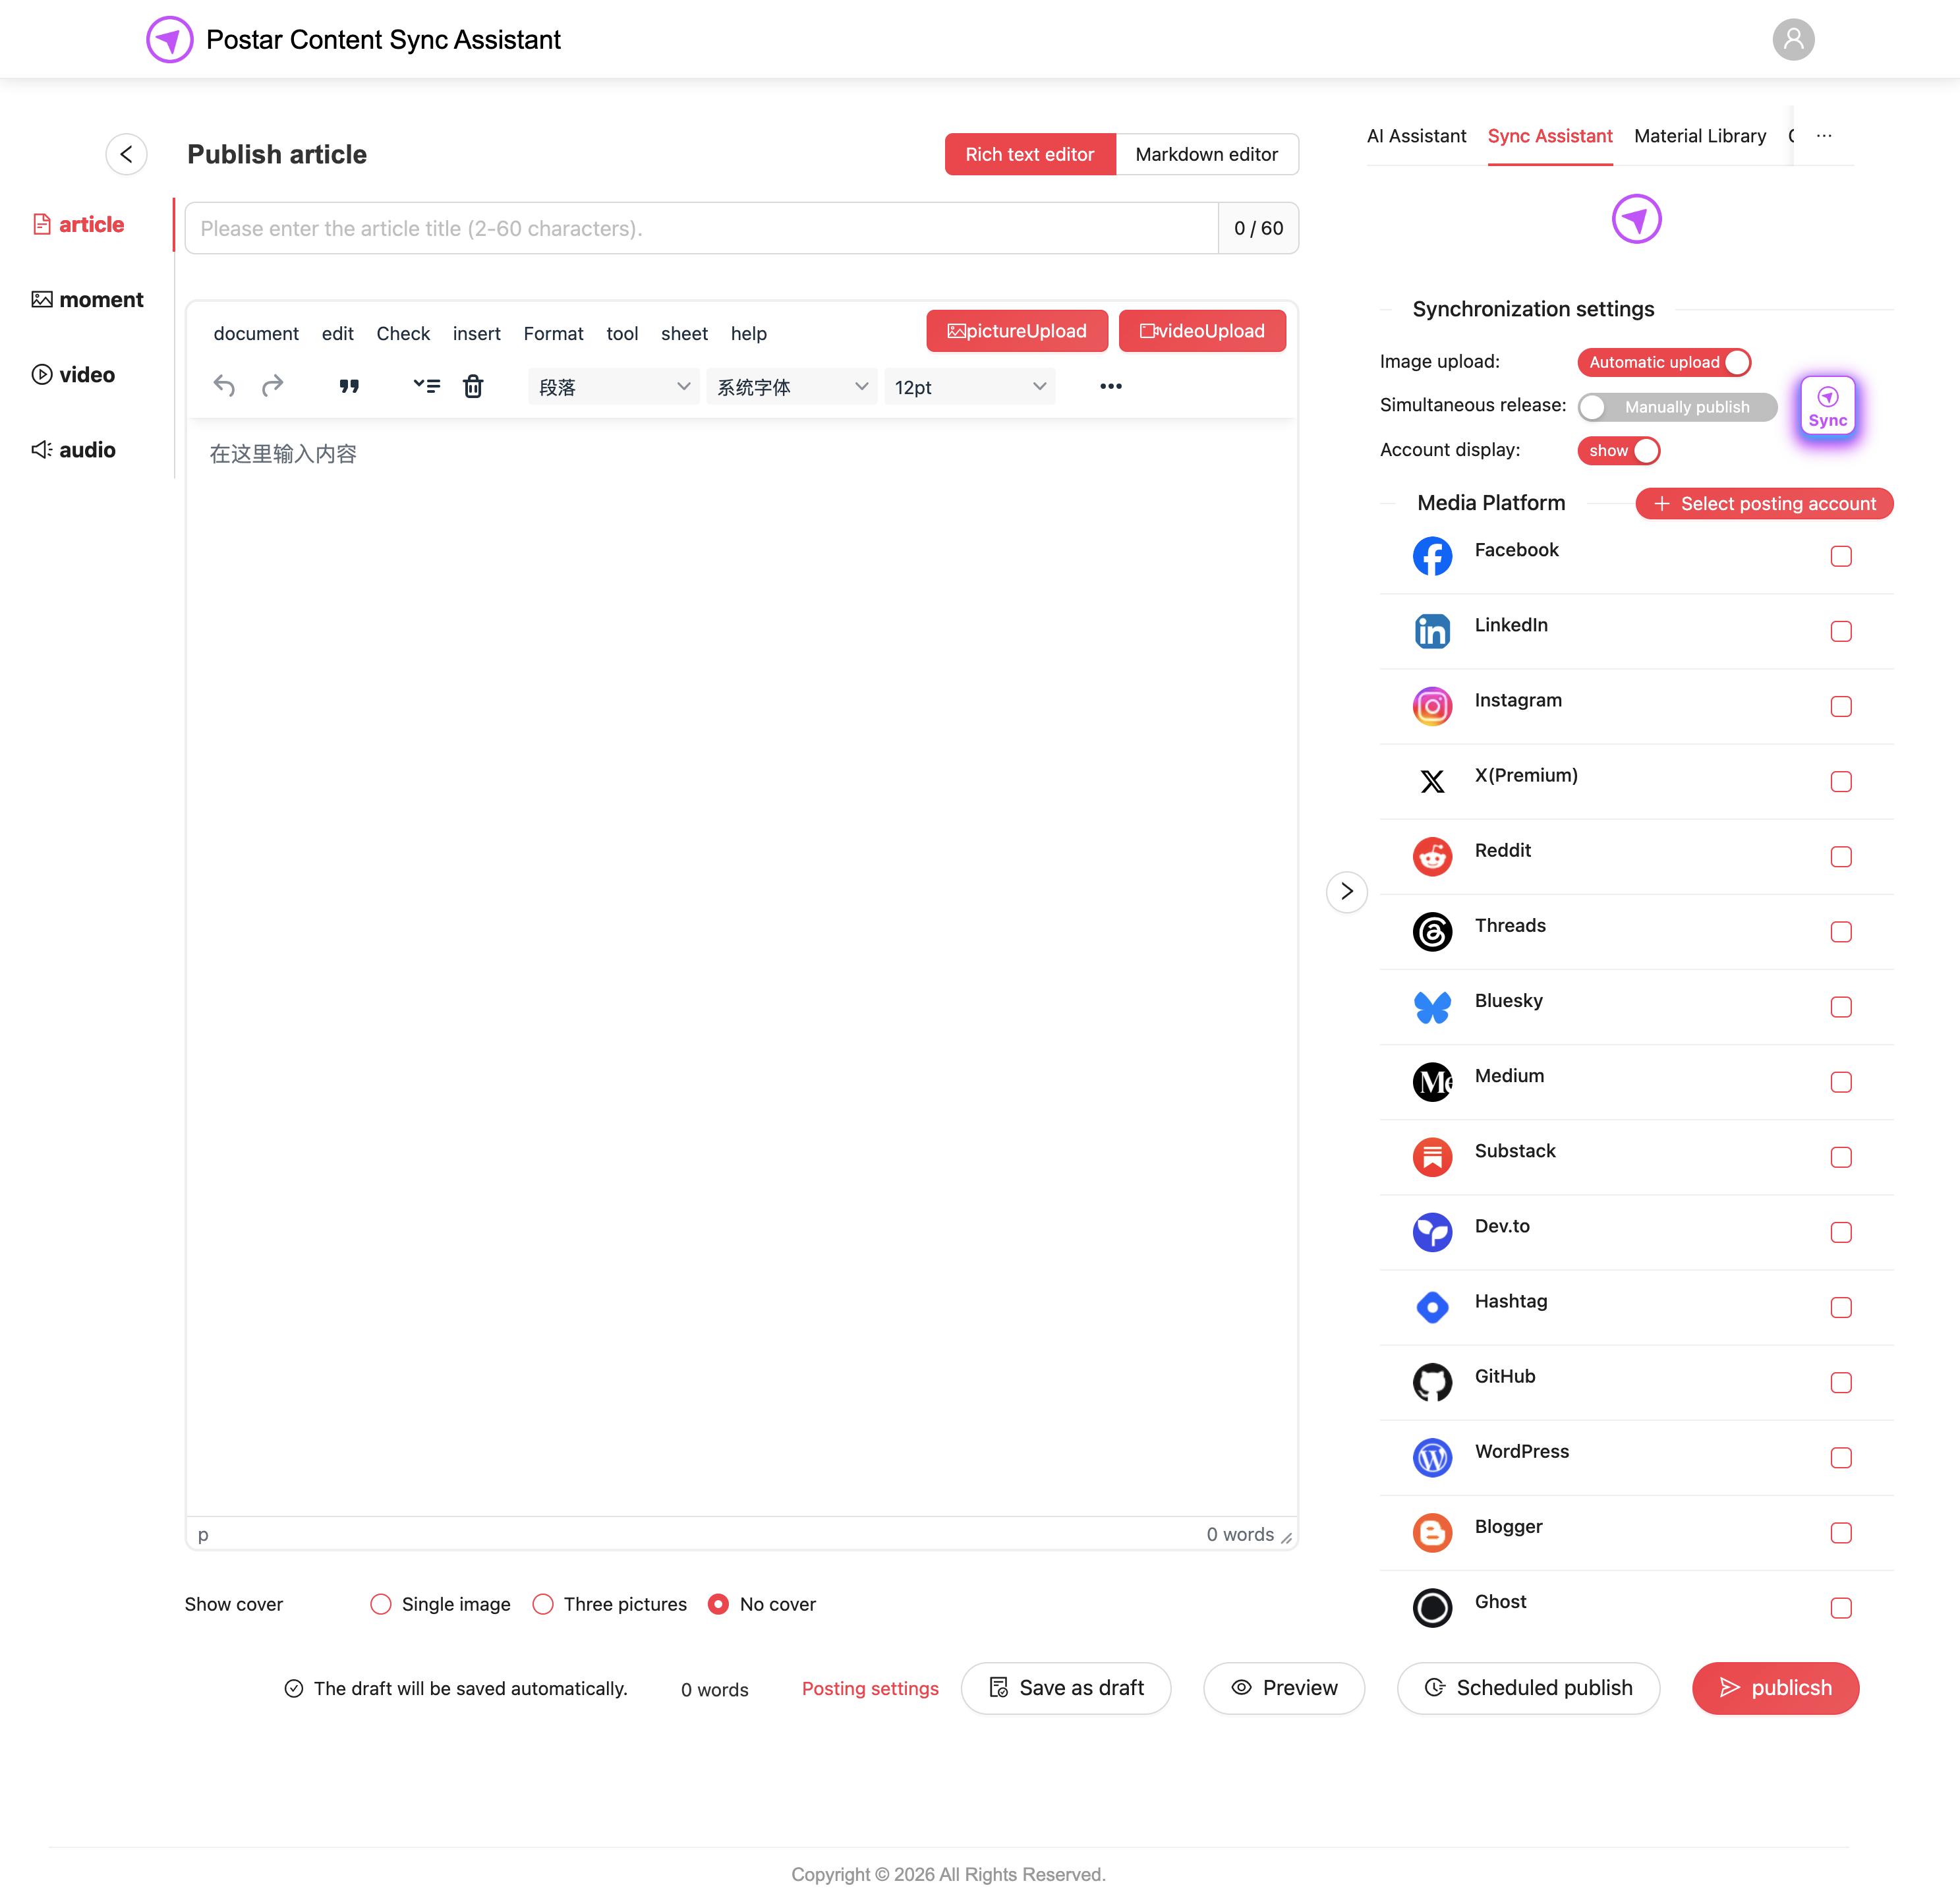
Task: Open the Posting settings link
Action: 870,1688
